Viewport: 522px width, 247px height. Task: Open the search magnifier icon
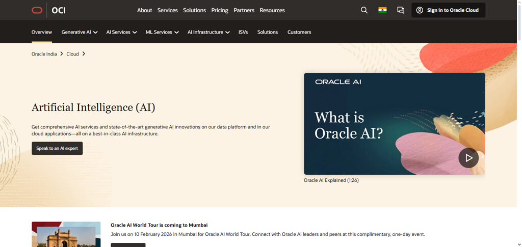[x=364, y=10]
